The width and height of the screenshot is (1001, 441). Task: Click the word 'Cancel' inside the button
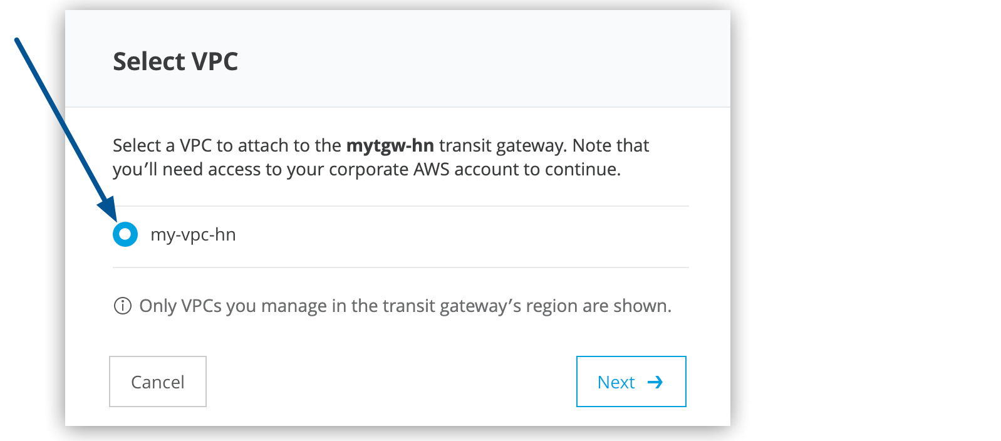158,382
